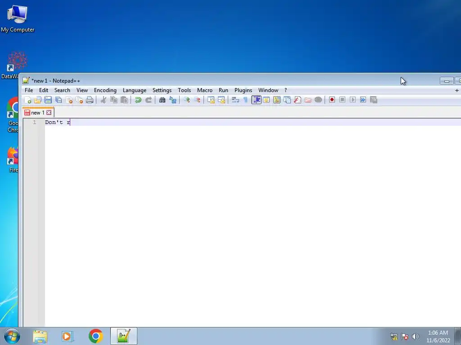The width and height of the screenshot is (461, 345).
Task: Click the plus button in the menu bar
Action: coord(456,90)
